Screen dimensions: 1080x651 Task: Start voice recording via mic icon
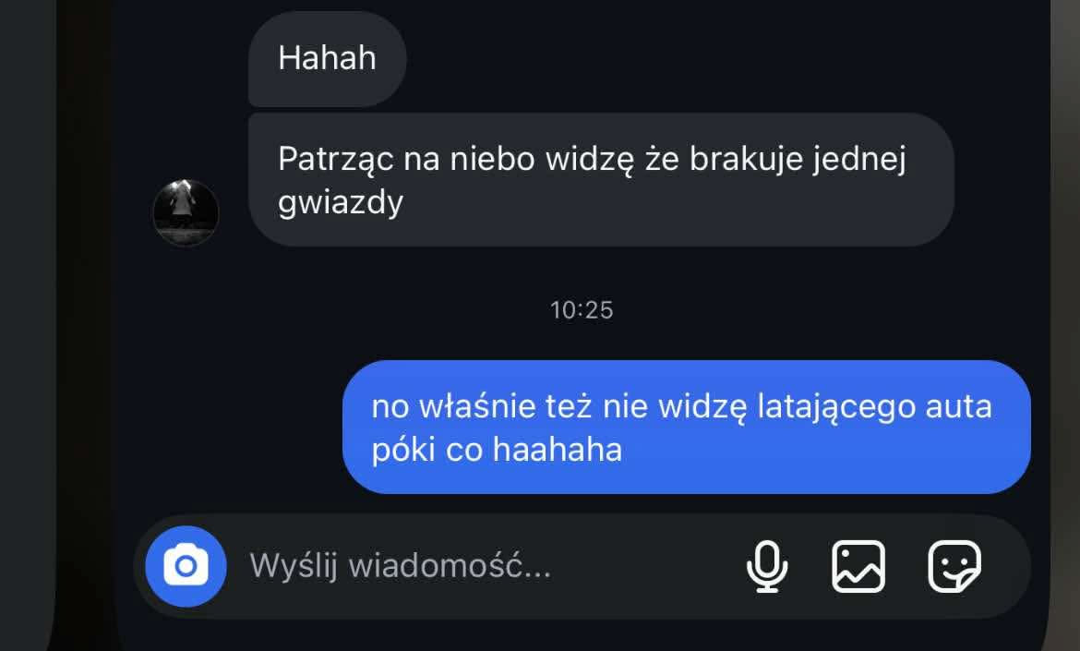tap(766, 566)
